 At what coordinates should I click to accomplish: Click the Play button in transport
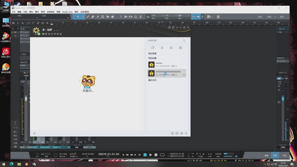[151, 155]
